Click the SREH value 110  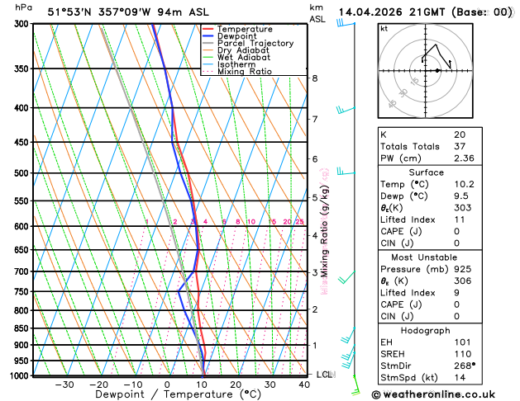tap(463, 354)
